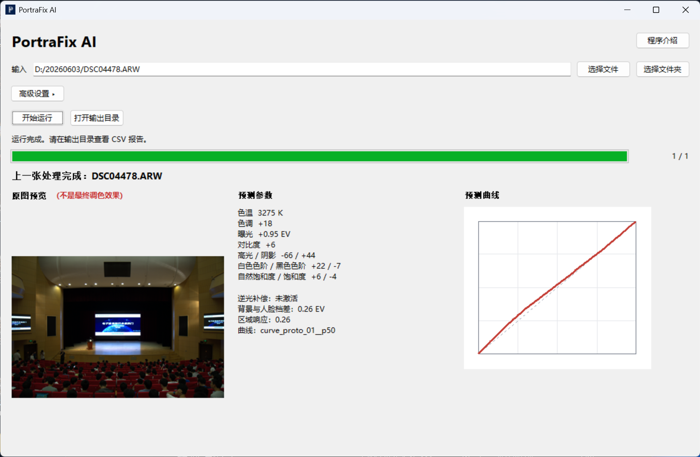
Task: Select the 色调 +18 line
Action: click(x=255, y=224)
